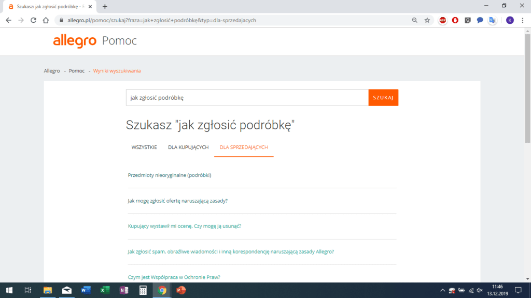The width and height of the screenshot is (531, 298).
Task: Open 'Jak mogę zgłosić ofertę naruszającą zasady?' link
Action: (x=177, y=201)
